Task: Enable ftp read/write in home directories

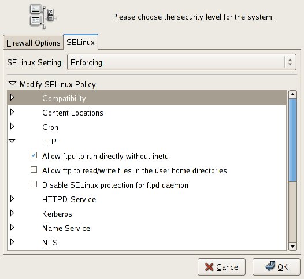Action: pos(34,170)
